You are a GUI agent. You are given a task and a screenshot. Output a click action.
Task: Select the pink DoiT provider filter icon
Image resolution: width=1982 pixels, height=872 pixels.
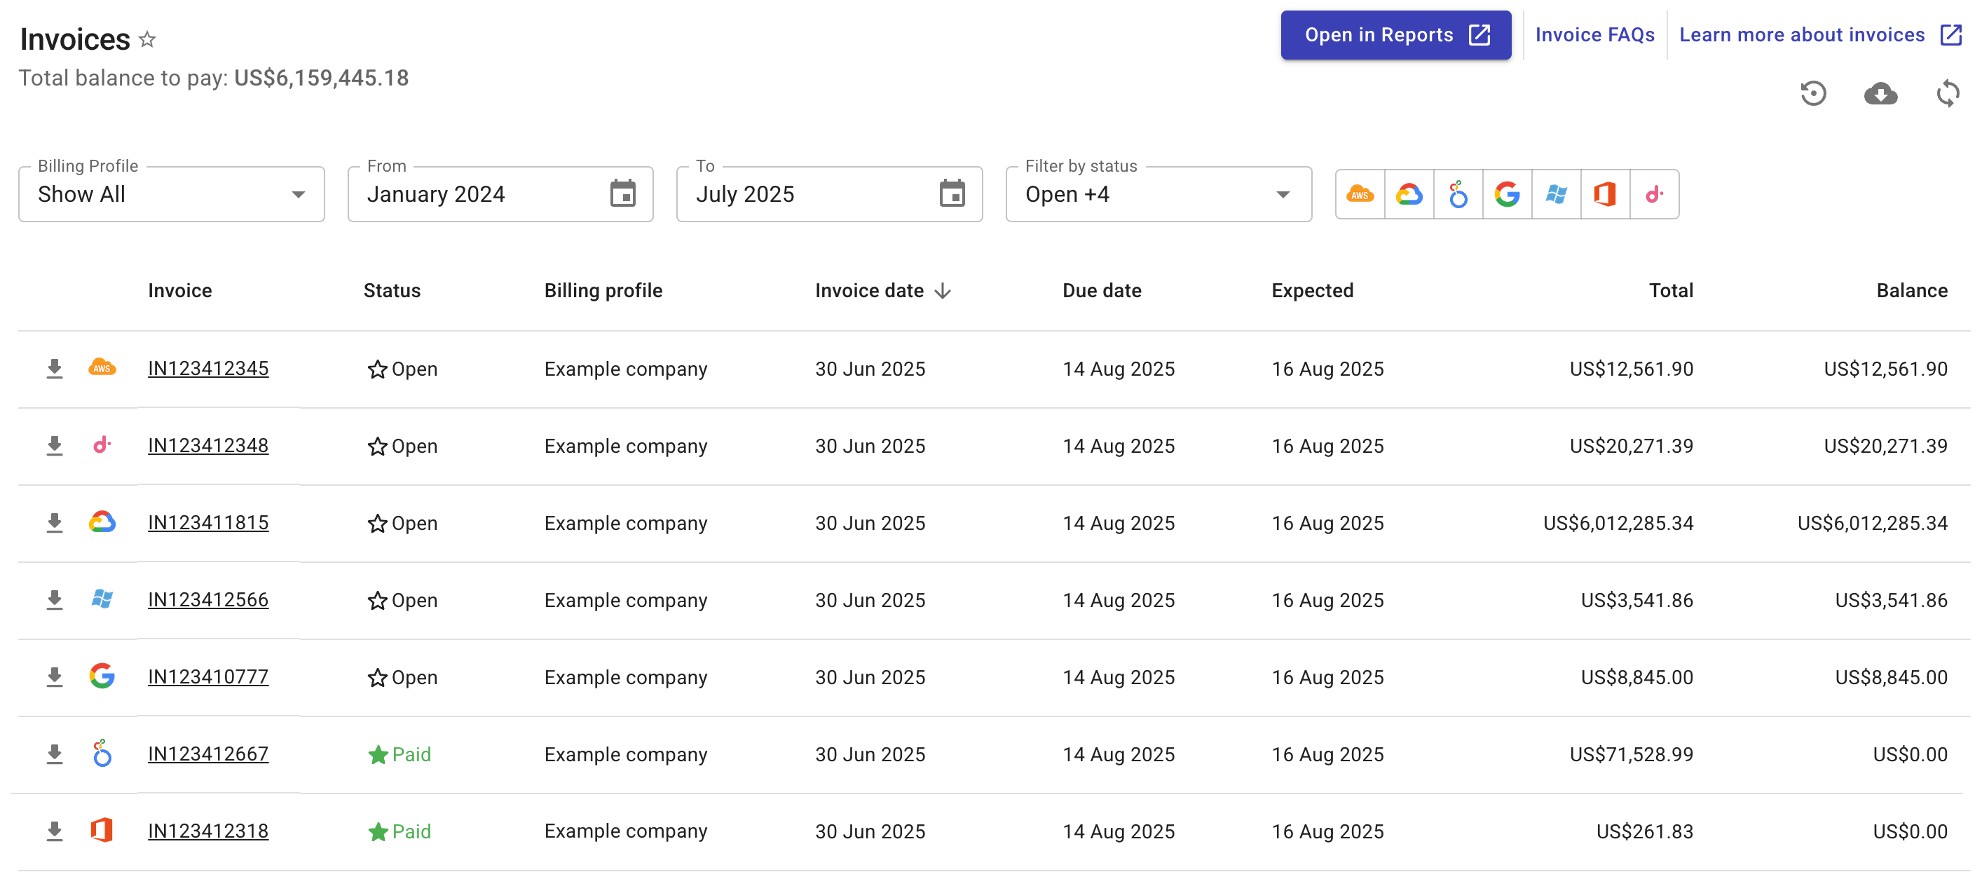click(x=1655, y=194)
